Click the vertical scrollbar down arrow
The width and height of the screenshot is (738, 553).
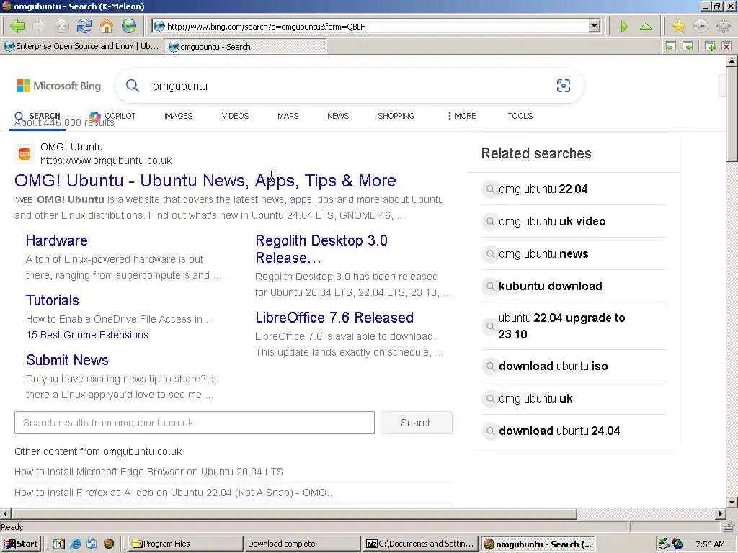pos(732,502)
